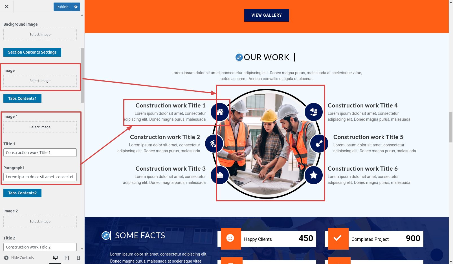Click the round scroll-to-top button
The width and height of the screenshot is (453, 264).
(437, 255)
